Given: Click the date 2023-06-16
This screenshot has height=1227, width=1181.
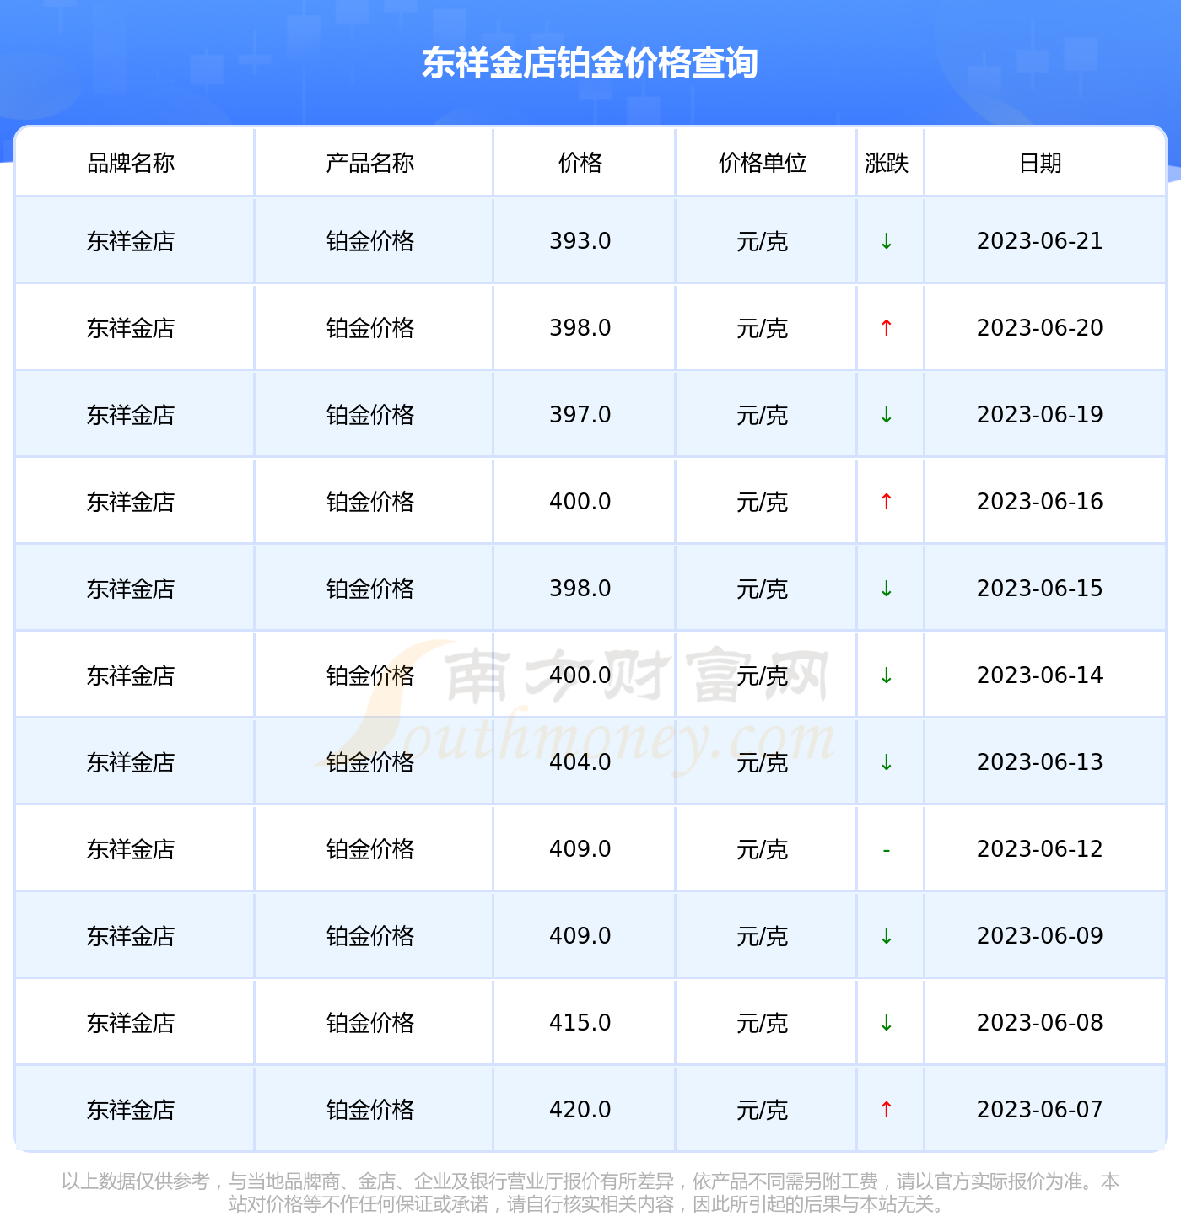Looking at the screenshot, I should click(x=1040, y=502).
